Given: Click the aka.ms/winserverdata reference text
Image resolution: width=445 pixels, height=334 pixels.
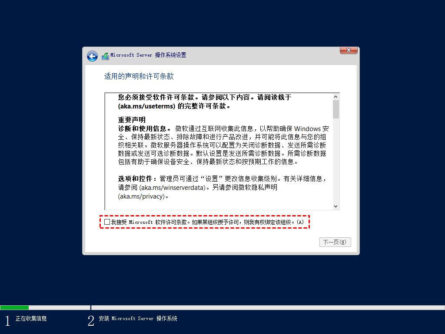Looking at the screenshot, I should tap(173, 188).
